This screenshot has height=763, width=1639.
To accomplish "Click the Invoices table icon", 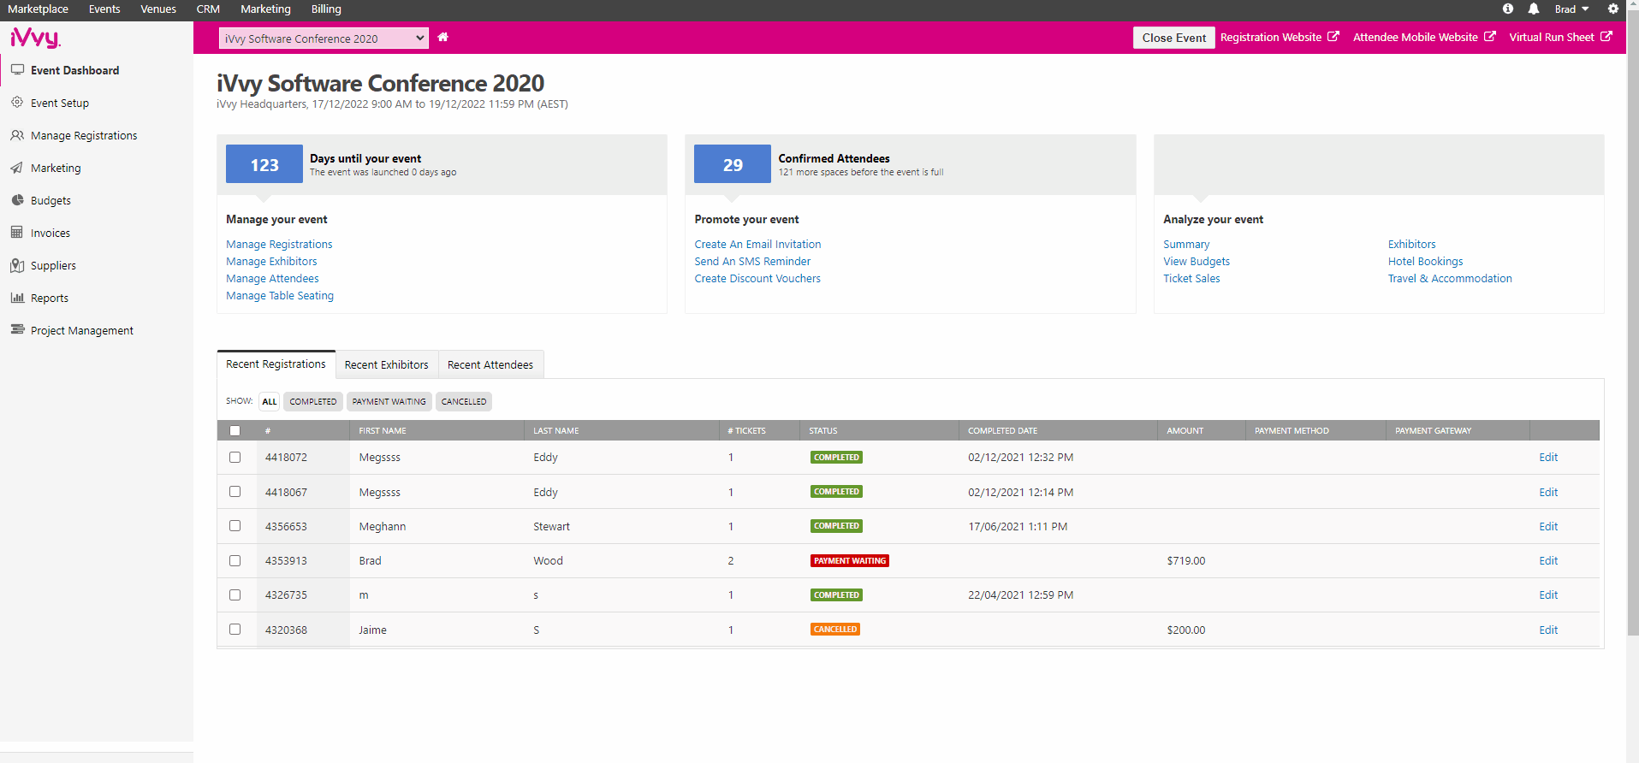I will click(17, 233).
